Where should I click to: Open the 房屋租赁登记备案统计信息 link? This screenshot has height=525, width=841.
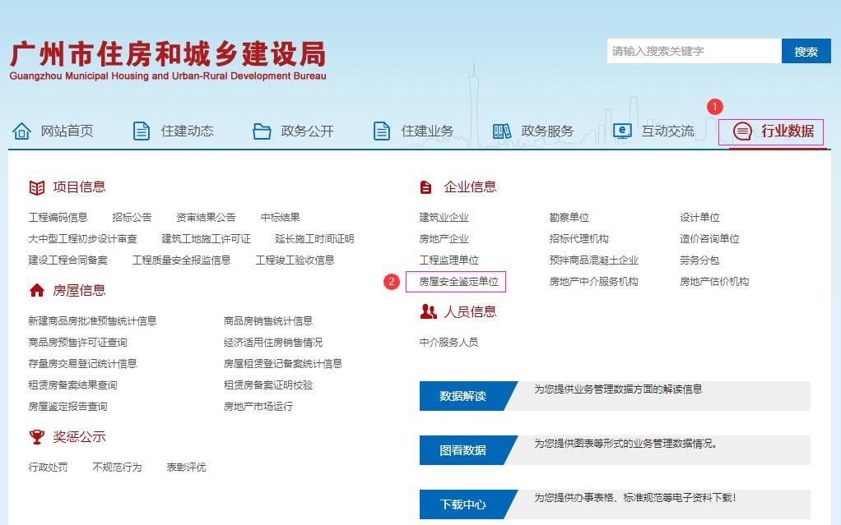(282, 364)
